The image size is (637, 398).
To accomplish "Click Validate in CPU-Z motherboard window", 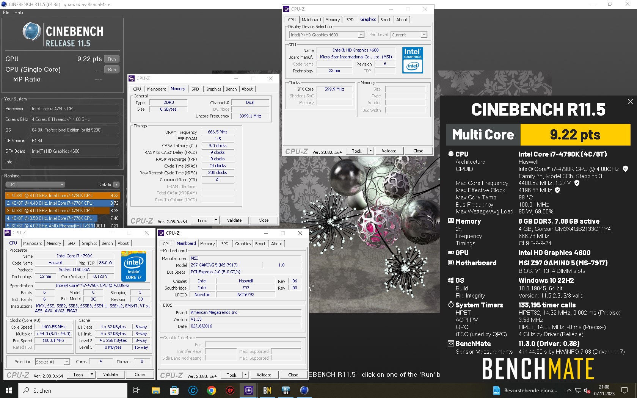I will coord(264,375).
